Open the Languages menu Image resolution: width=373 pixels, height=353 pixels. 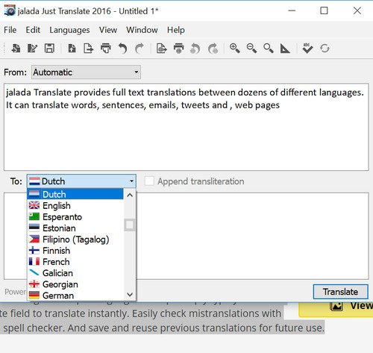pyautogui.click(x=69, y=30)
